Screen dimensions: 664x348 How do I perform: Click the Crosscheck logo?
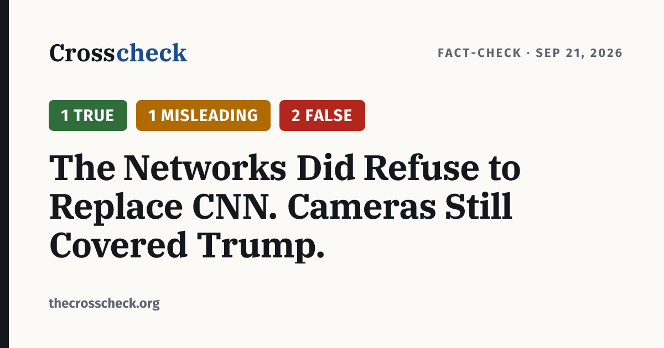(118, 53)
